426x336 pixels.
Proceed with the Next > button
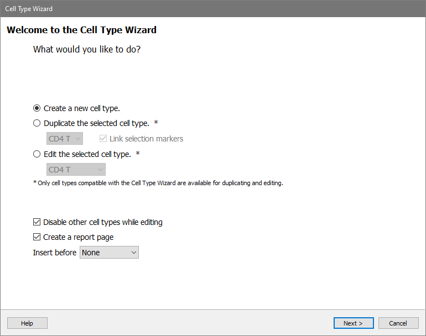tap(354, 323)
